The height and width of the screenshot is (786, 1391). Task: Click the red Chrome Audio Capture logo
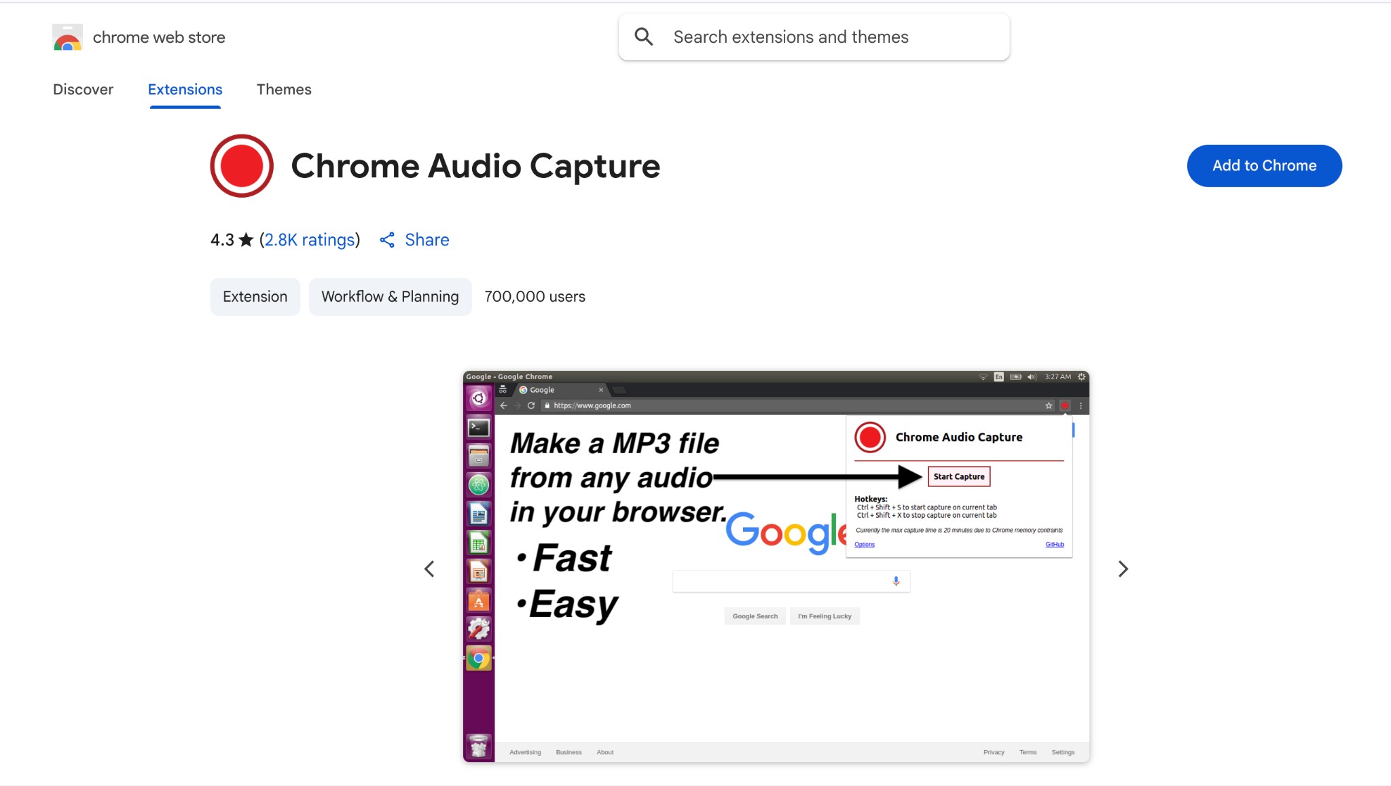(x=242, y=166)
